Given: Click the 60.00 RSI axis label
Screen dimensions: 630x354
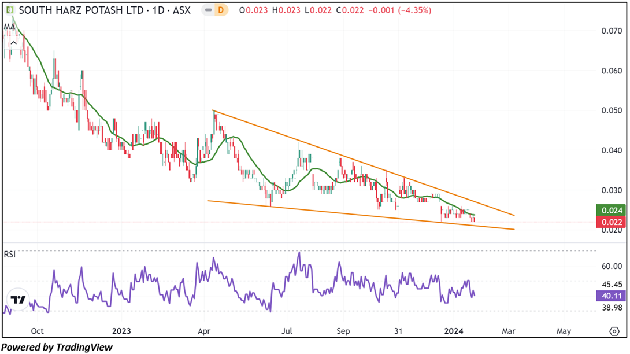Looking at the screenshot, I should [612, 266].
